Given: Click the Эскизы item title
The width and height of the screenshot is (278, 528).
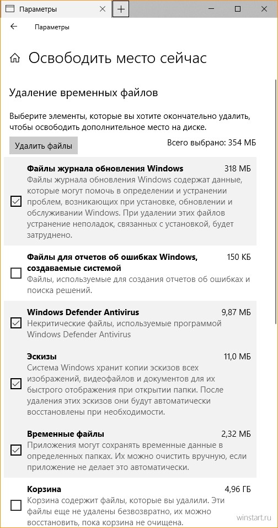Looking at the screenshot, I should pyautogui.click(x=41, y=356).
